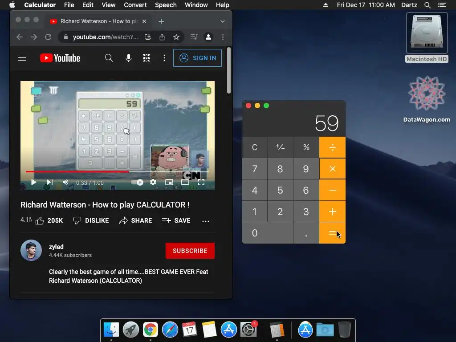The height and width of the screenshot is (342, 456).
Task: Click the percent key in Calculator
Action: (306, 147)
